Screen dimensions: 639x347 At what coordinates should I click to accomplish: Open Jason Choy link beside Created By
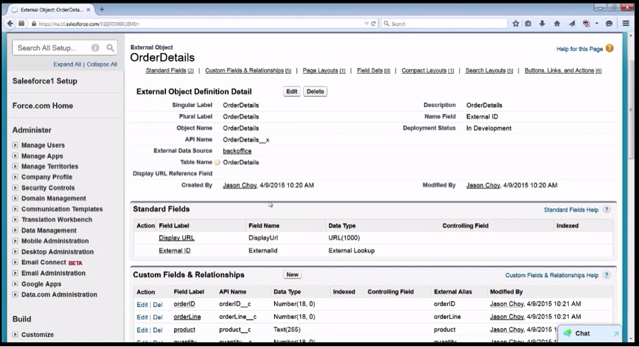click(x=240, y=186)
